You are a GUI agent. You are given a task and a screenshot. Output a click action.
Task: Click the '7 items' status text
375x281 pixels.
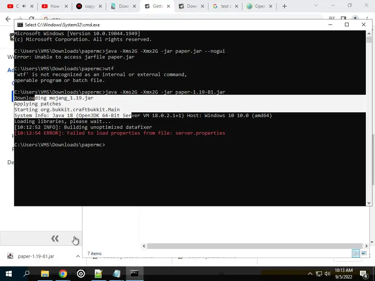tap(94, 254)
